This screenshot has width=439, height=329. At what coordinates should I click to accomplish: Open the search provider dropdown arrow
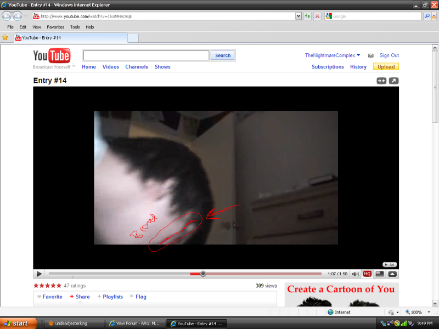click(434, 16)
